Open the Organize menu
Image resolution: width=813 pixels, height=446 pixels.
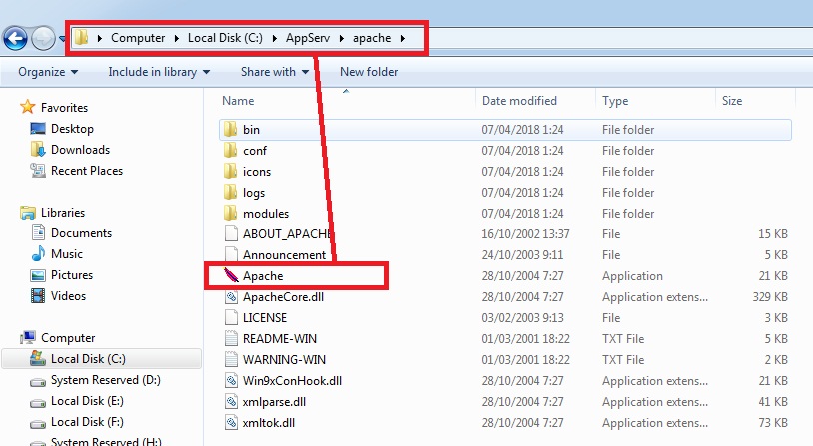(48, 72)
